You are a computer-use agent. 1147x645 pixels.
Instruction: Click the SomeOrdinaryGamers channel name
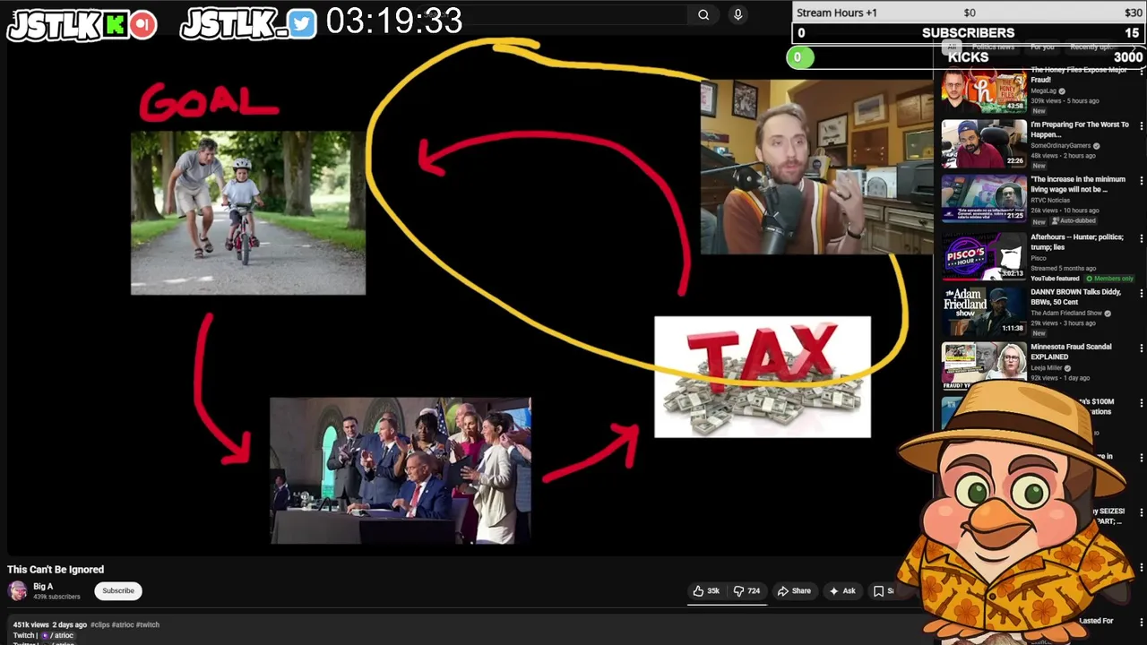[x=1060, y=145]
